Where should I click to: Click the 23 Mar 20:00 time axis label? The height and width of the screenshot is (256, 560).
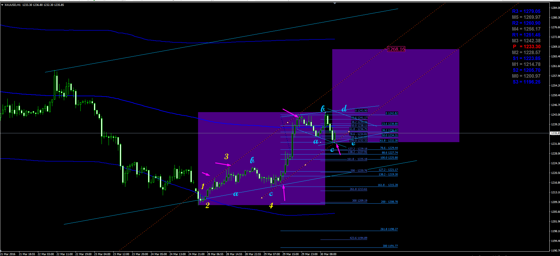(140, 254)
